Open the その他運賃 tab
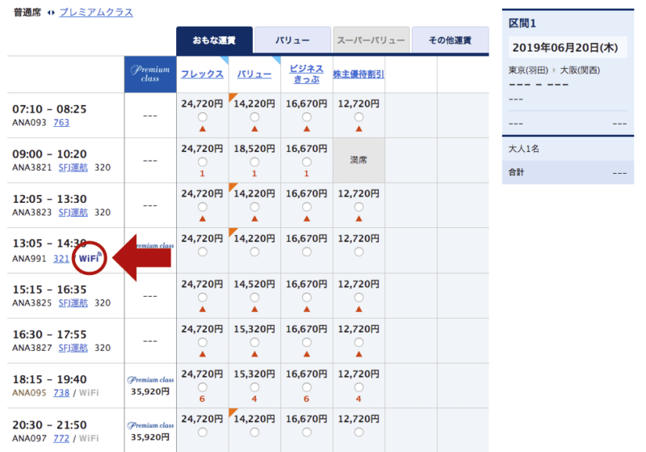This screenshot has height=452, width=646. [450, 39]
